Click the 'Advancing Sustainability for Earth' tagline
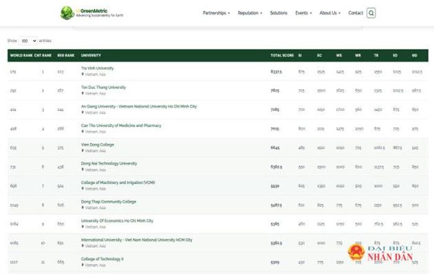Screen dimensions: 434x274 [x=100, y=15]
